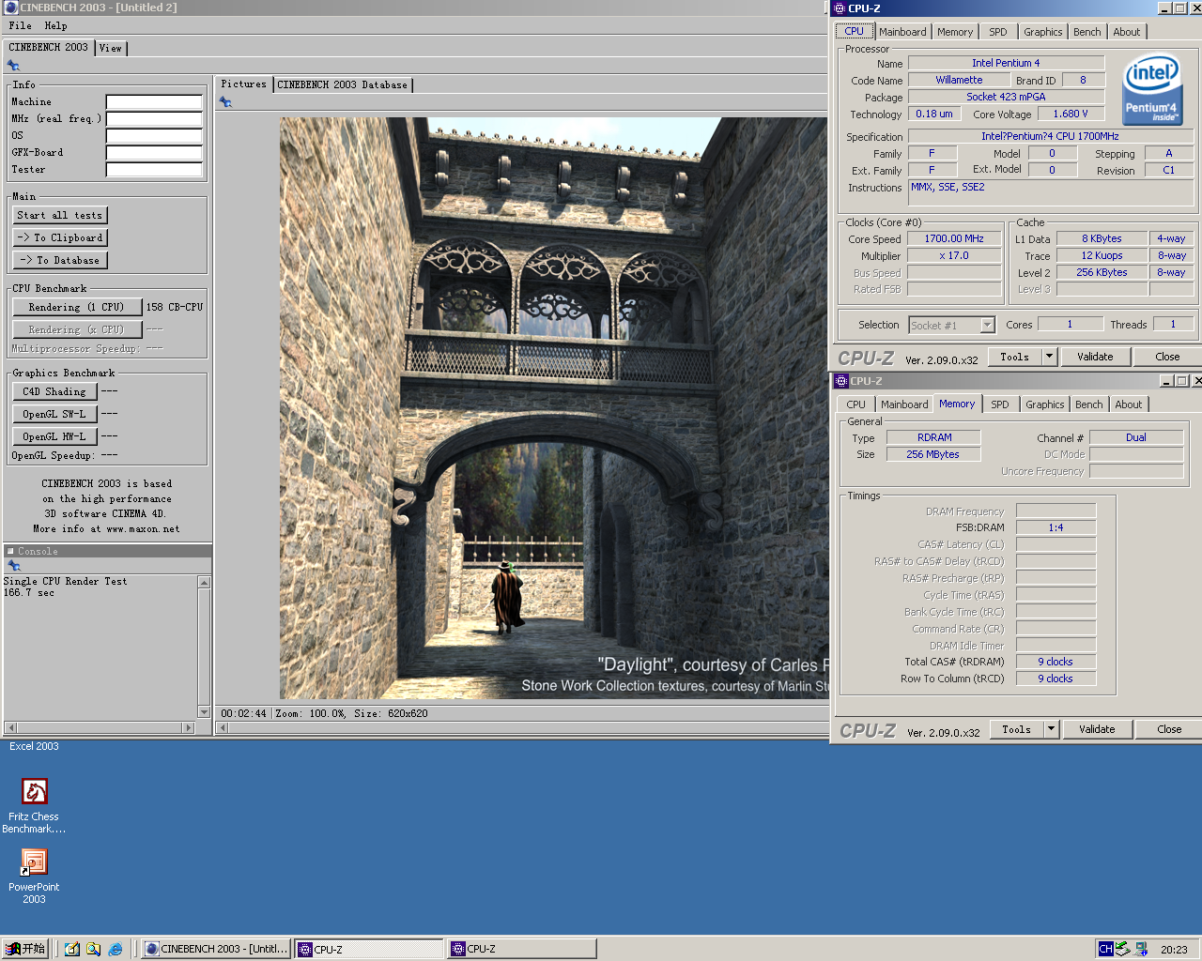Click the Machine input field
The height and width of the screenshot is (961, 1202).
[x=154, y=101]
